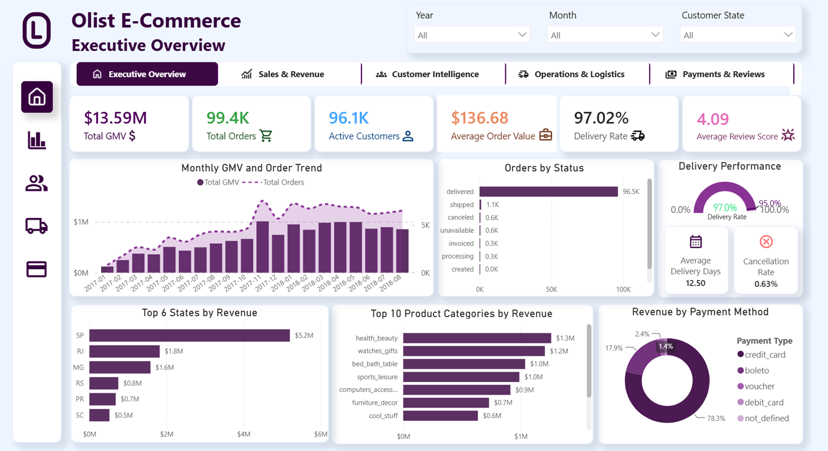828x451 pixels.
Task: Toggle voucher in the payment legend
Action: pos(756,386)
